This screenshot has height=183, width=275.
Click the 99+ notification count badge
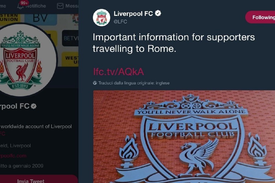click(24, 3)
